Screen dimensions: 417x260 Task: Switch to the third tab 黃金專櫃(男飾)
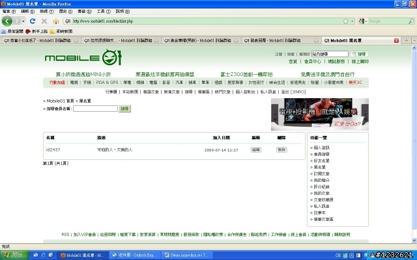tap(201, 40)
